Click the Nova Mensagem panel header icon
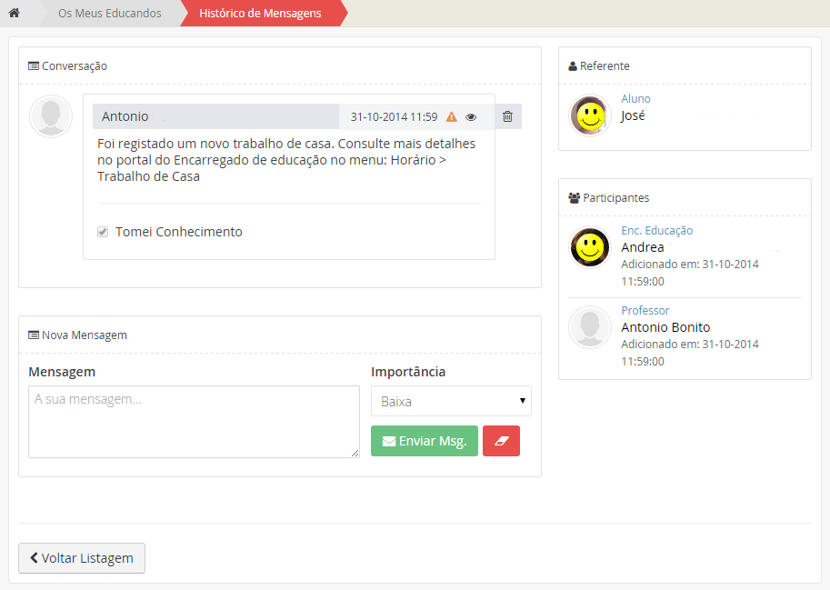This screenshot has width=830, height=590. 34,335
